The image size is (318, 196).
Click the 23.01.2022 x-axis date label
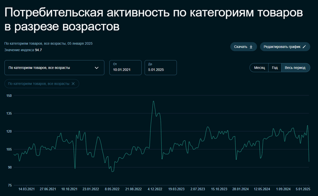[91, 189]
